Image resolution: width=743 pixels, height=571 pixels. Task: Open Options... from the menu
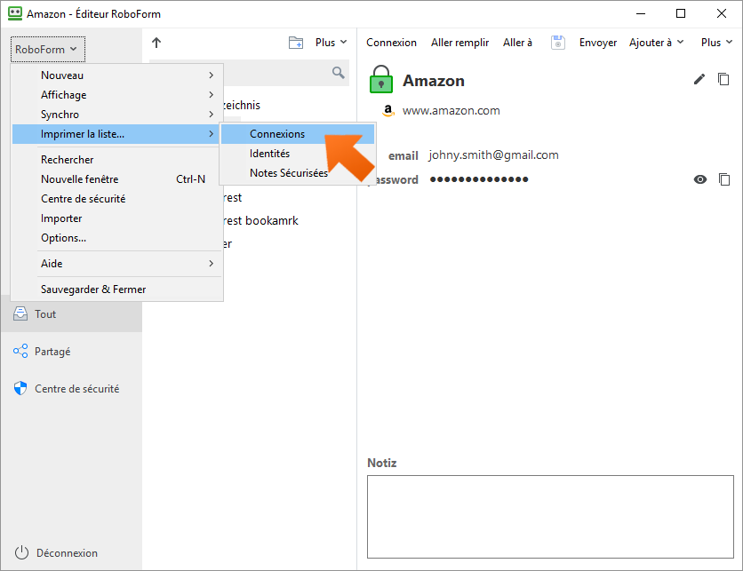tap(117, 238)
